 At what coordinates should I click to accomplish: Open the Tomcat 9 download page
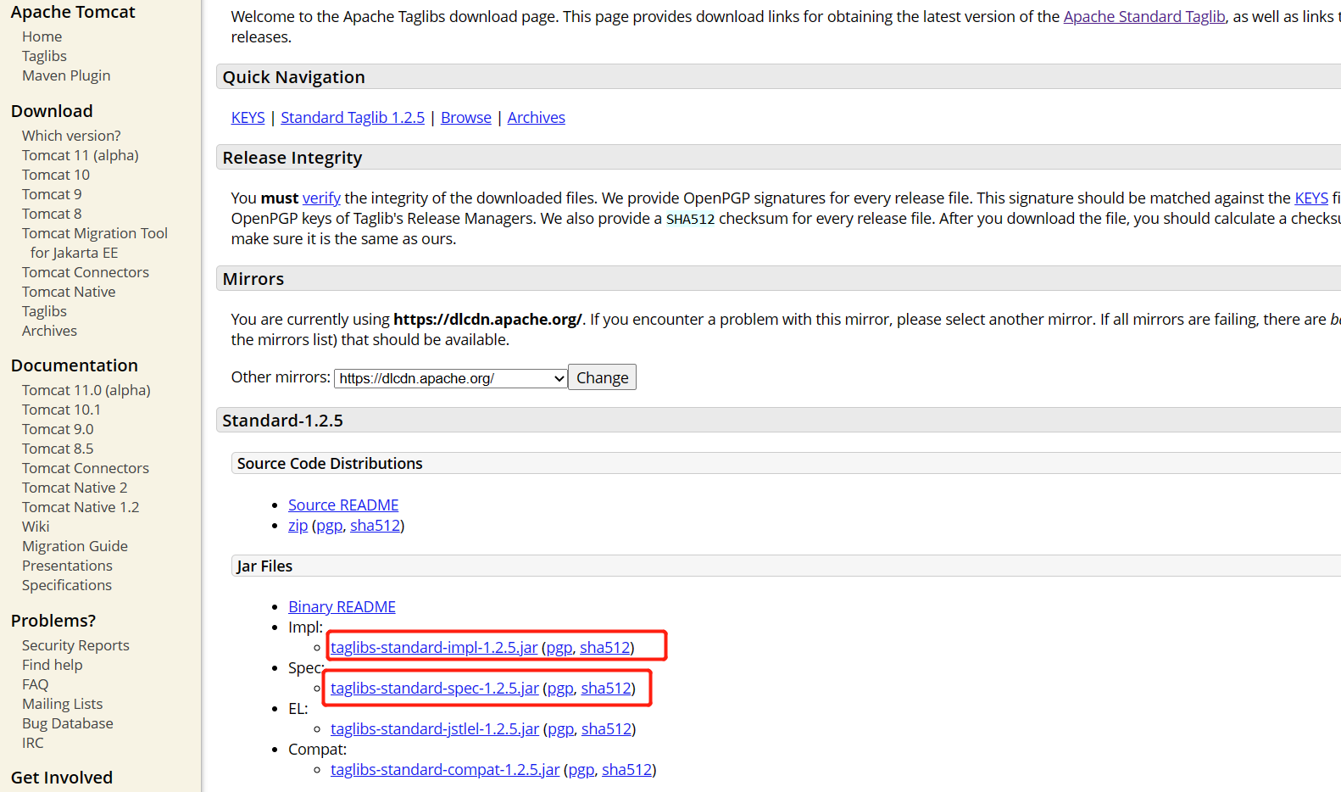[x=52, y=194]
